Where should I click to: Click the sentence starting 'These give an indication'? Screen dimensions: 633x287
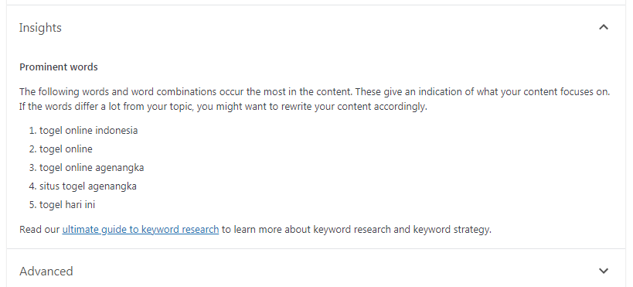point(482,92)
